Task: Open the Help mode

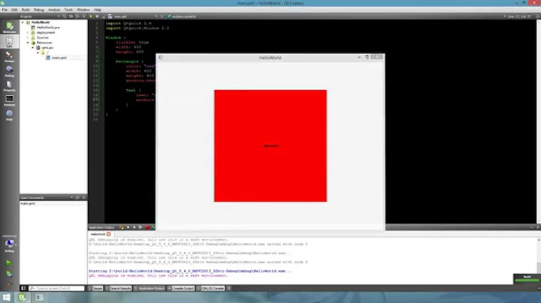Action: pos(9,115)
